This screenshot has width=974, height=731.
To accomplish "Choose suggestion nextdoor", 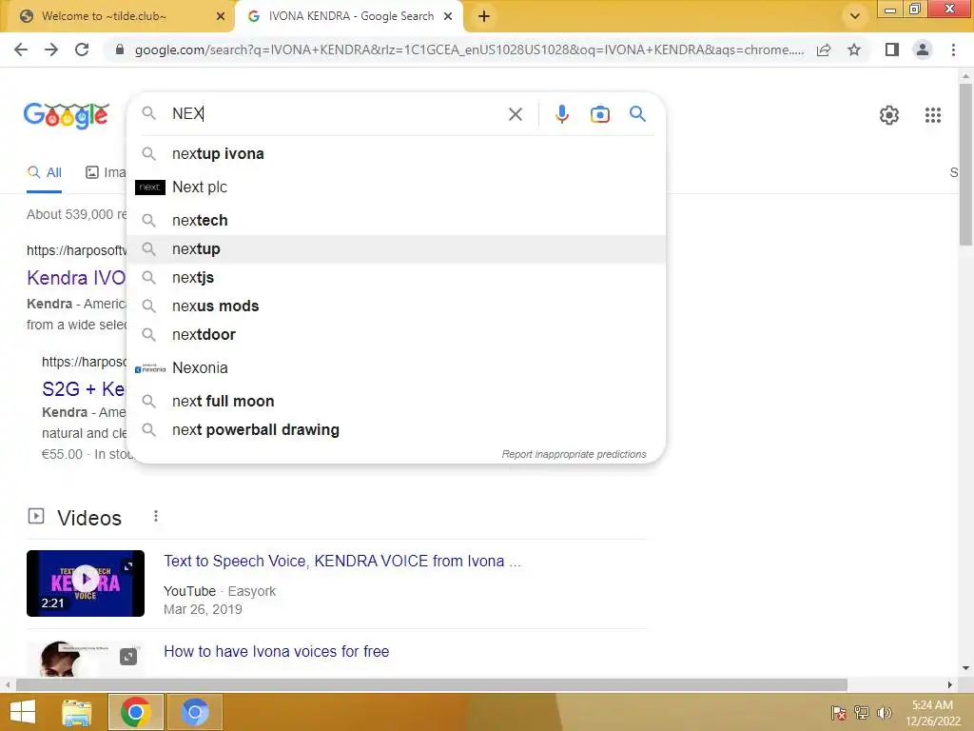I will coord(396,335).
